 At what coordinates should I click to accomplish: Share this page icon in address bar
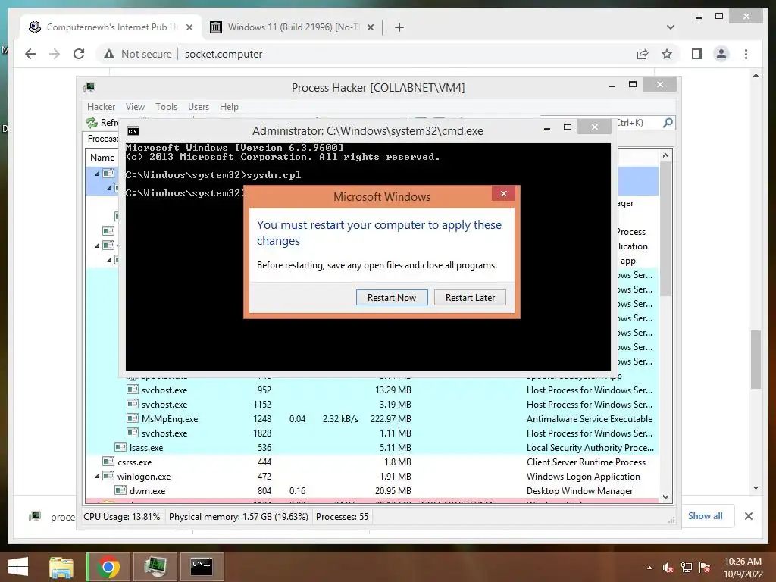tap(643, 54)
